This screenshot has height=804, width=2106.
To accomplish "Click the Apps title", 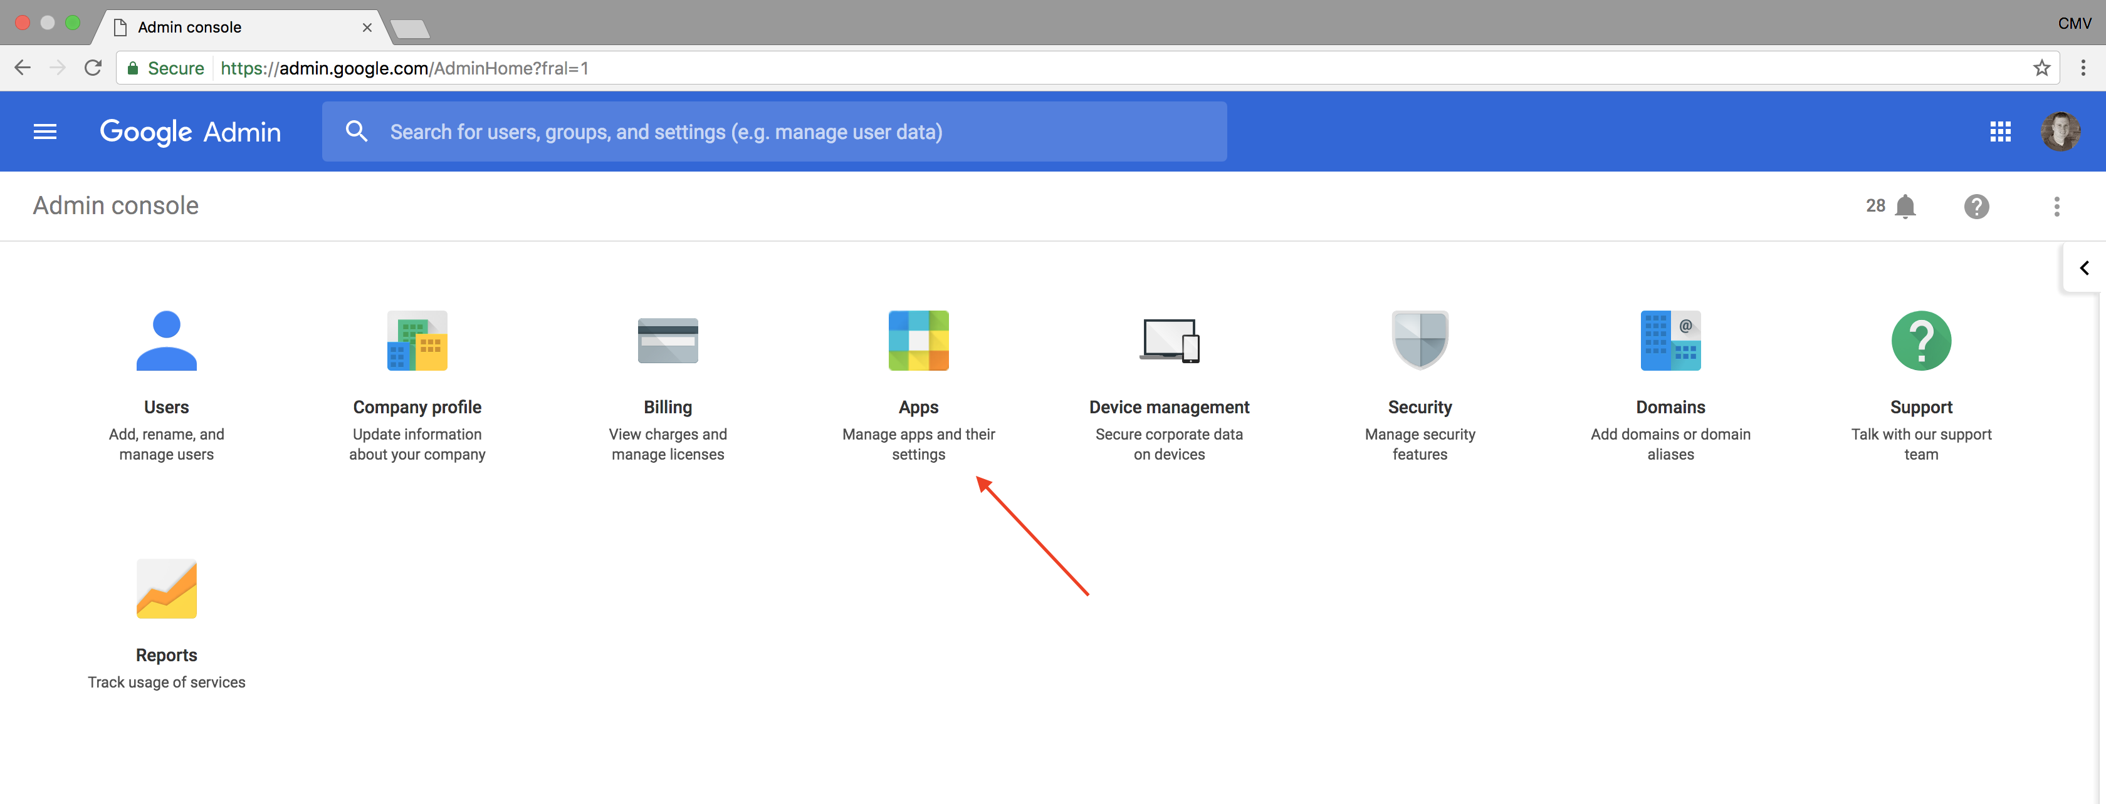I will click(918, 407).
